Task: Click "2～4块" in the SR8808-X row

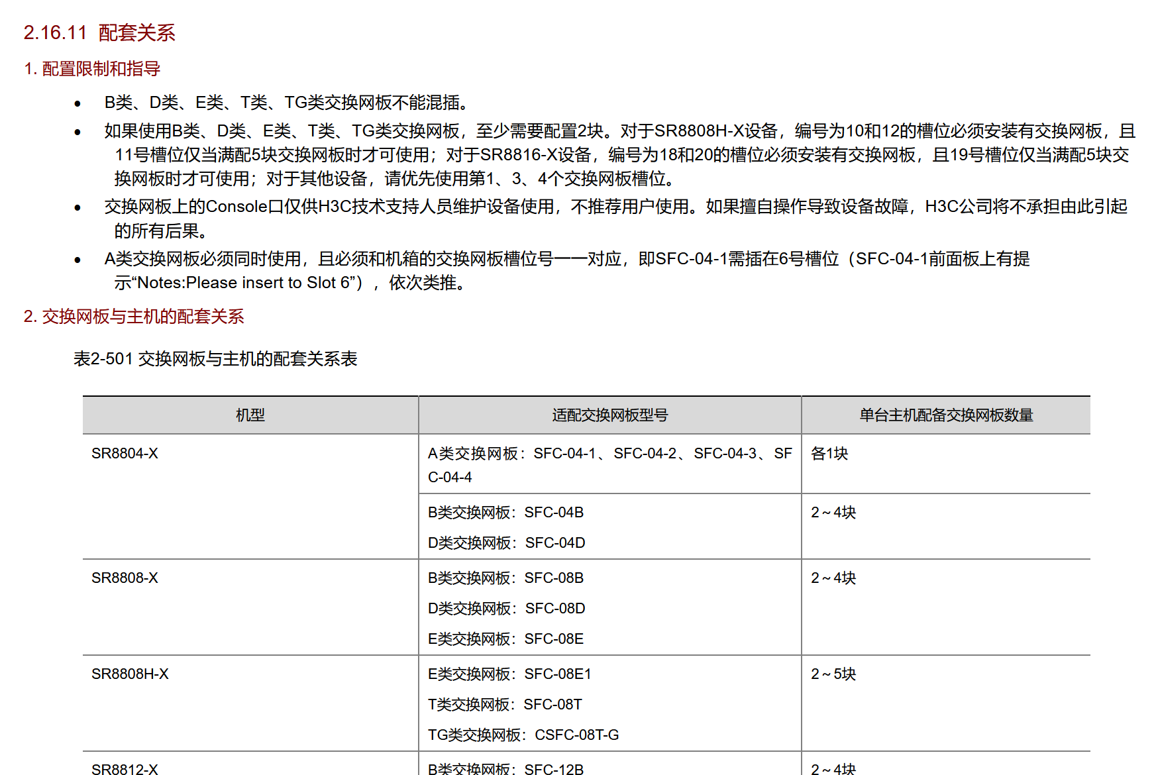Action: click(833, 578)
